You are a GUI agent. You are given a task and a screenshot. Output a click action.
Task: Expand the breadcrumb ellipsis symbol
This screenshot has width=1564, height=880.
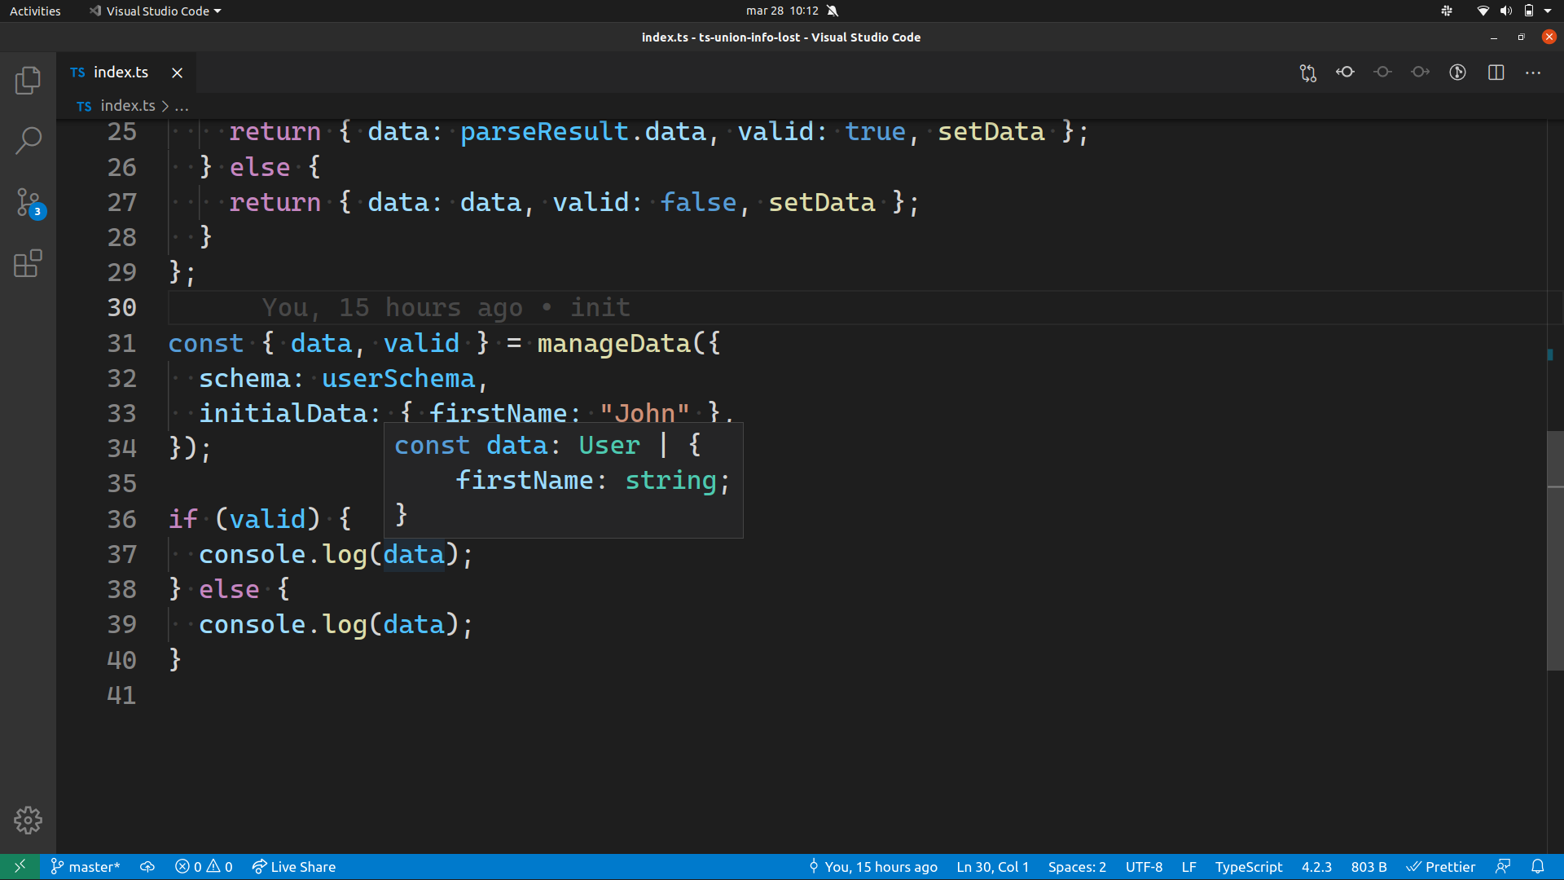pos(182,106)
